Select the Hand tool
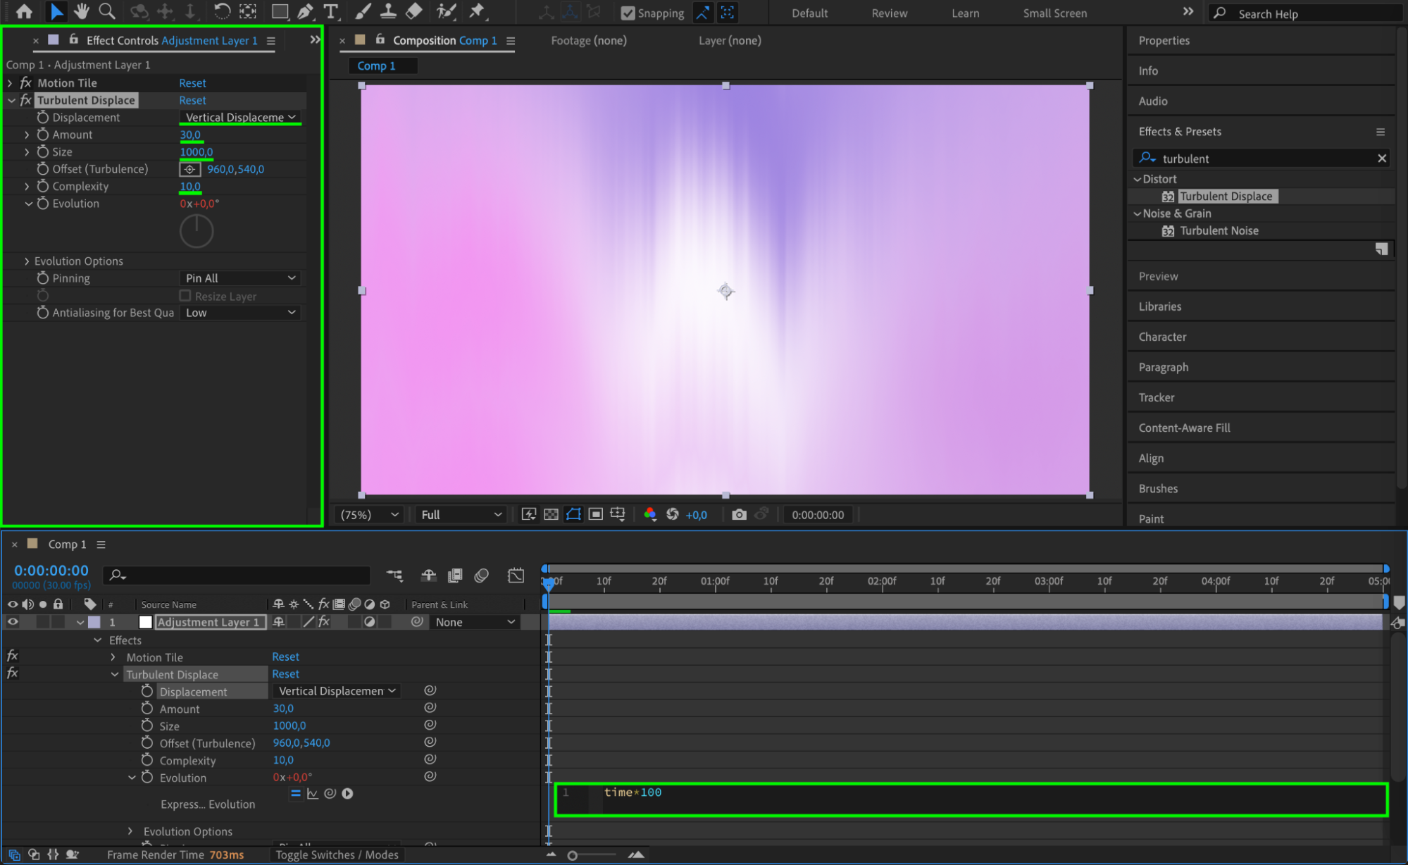 point(82,11)
